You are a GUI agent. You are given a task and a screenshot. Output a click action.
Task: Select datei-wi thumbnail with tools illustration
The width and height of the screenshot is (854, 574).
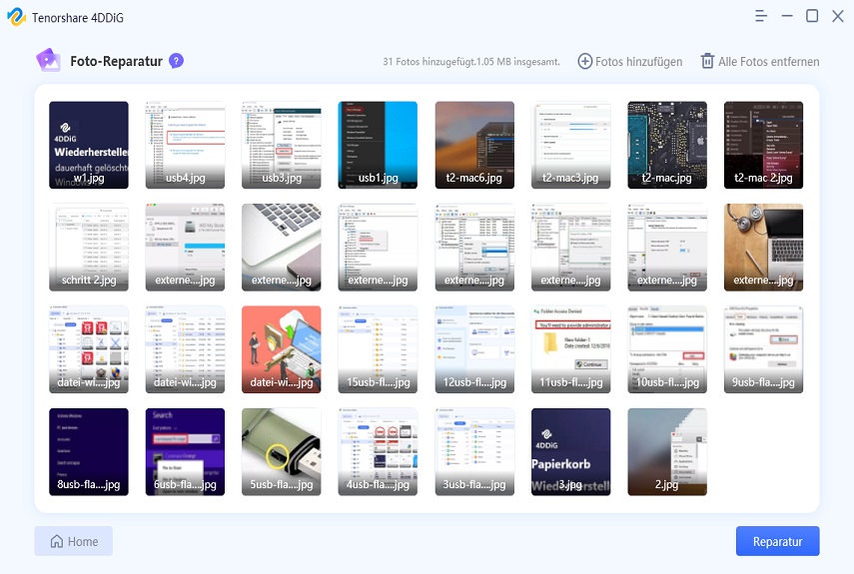(x=282, y=349)
